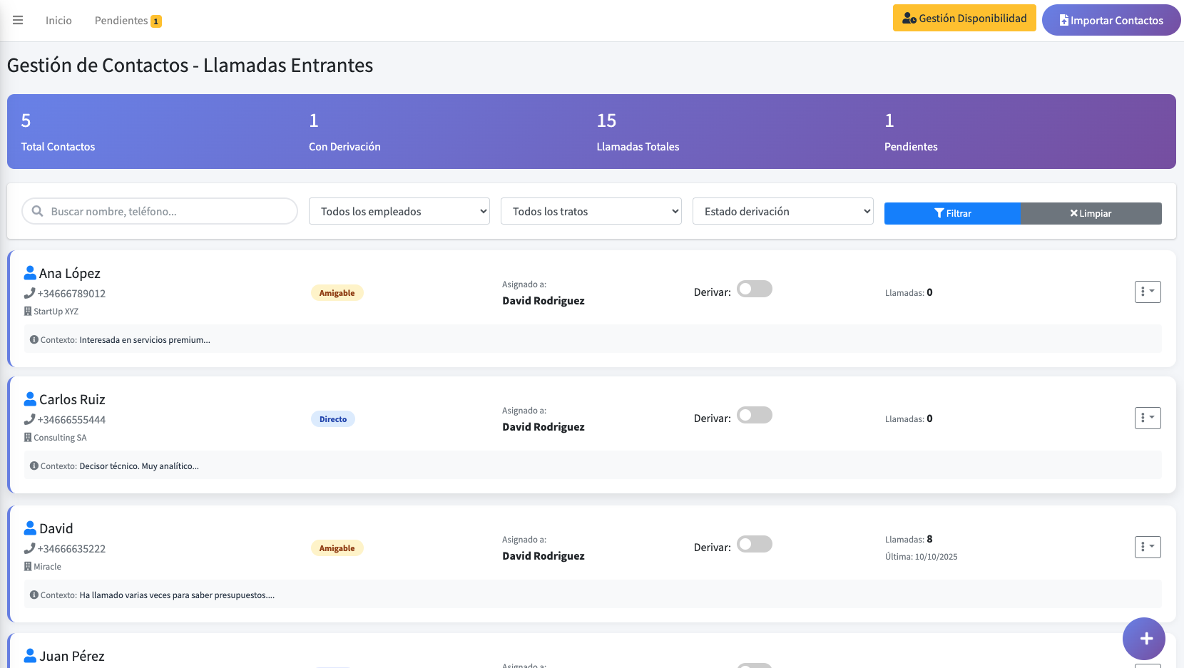The height and width of the screenshot is (668, 1184).
Task: Click the user-check icon on Gestión Disponibilidad
Action: point(909,18)
